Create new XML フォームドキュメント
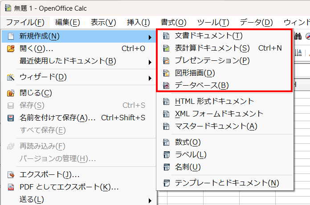Screen dimensions: 310x205 tap(224, 114)
